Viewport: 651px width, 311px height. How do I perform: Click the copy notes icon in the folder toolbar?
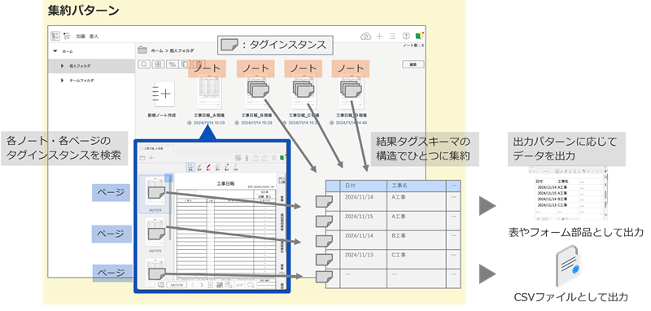(186, 64)
